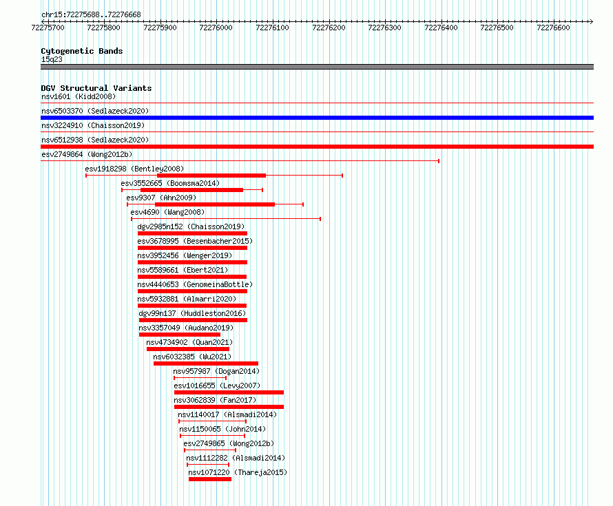Select the esv3678995 Besenbacher2015 red bar
Viewport: 613px width, 506px height.
pyautogui.click(x=192, y=248)
